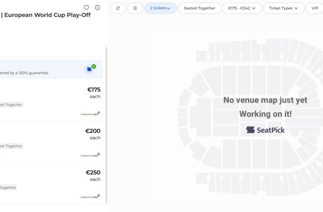This screenshot has width=323, height=212.
Task: Expand the 2 tickets dropdown
Action: tap(160, 8)
